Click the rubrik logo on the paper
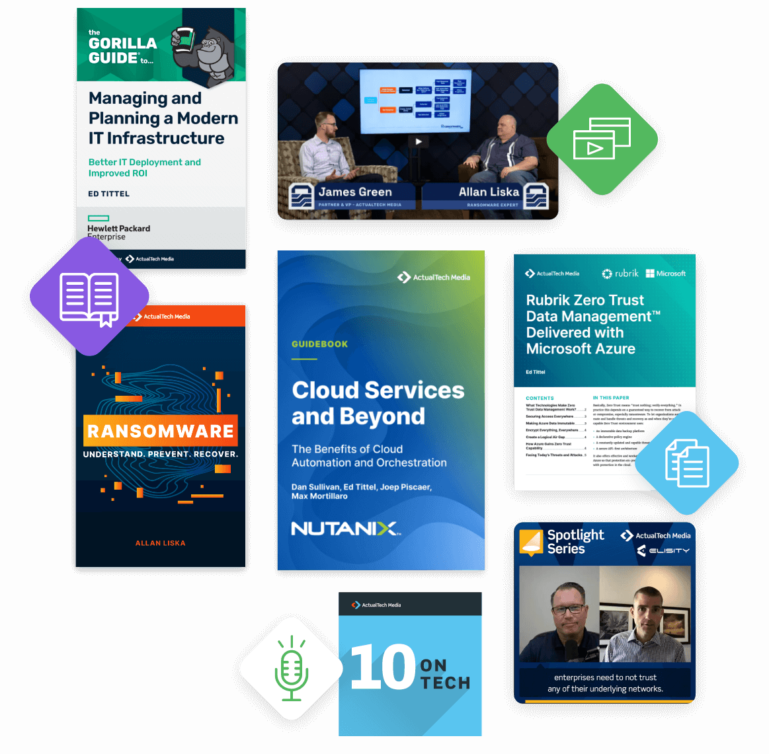Image resolution: width=769 pixels, height=754 pixels. [x=620, y=274]
